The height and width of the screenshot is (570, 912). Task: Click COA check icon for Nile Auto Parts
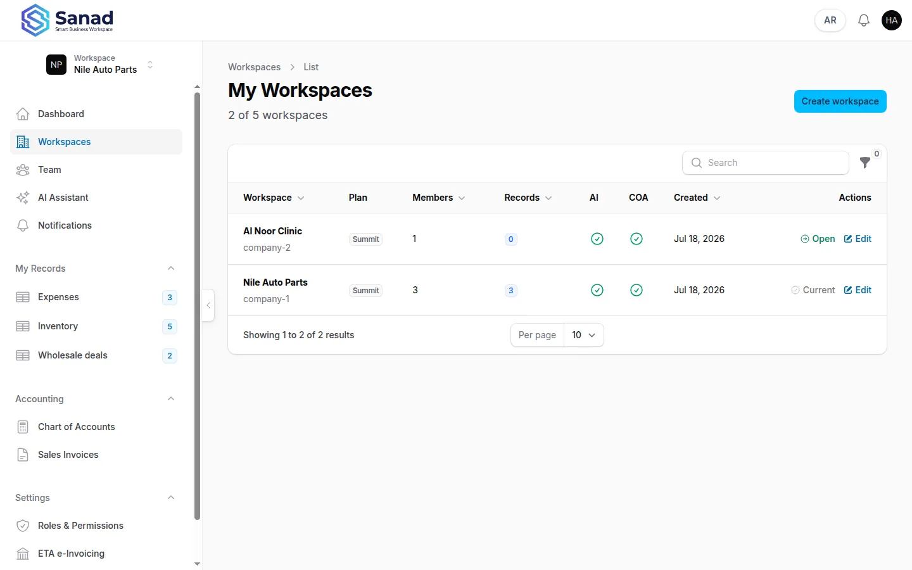(x=636, y=290)
